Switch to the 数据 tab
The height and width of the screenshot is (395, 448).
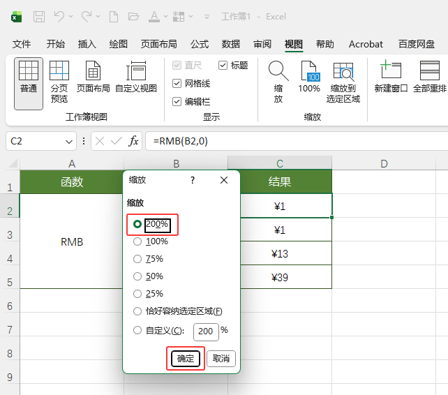point(231,44)
